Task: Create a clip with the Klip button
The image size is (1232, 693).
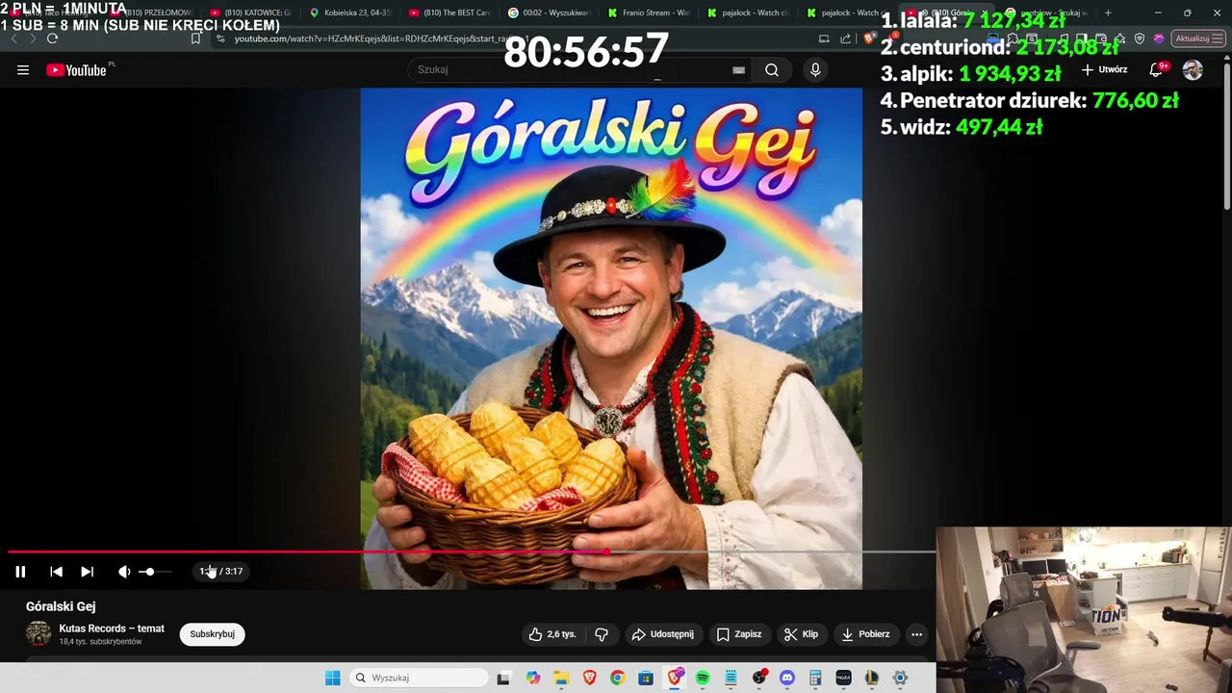Action: (801, 634)
